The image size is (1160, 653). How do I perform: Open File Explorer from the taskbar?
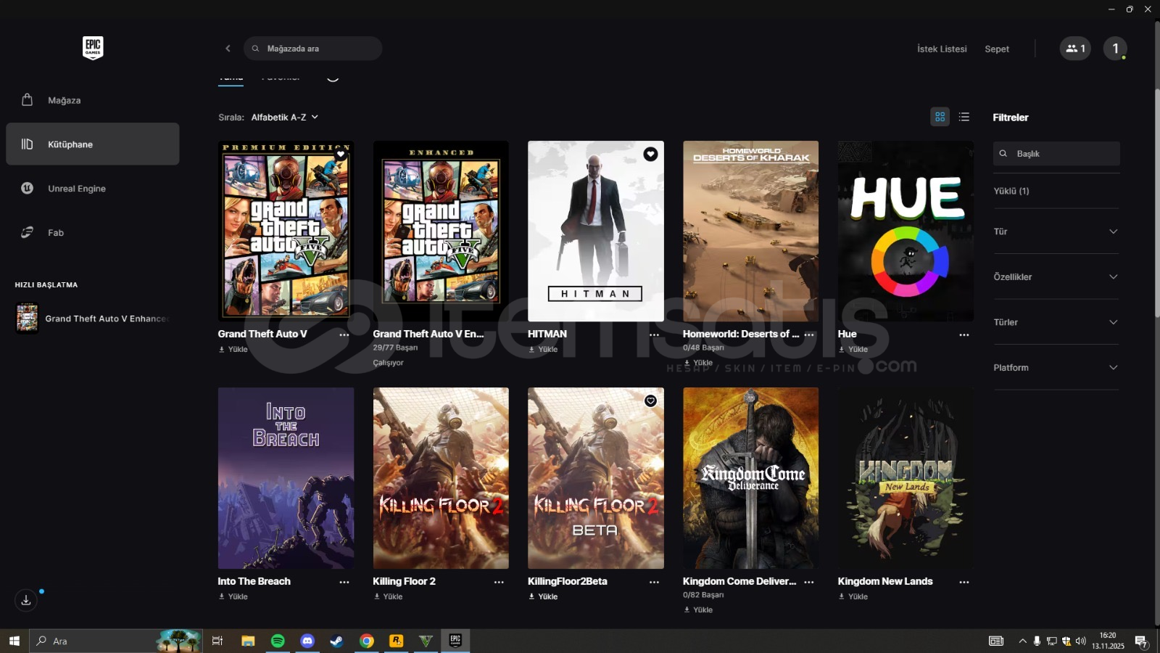tap(248, 641)
